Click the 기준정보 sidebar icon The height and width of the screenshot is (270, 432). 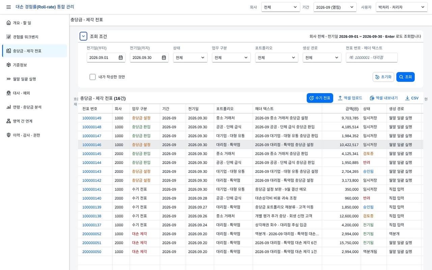click(x=8, y=65)
